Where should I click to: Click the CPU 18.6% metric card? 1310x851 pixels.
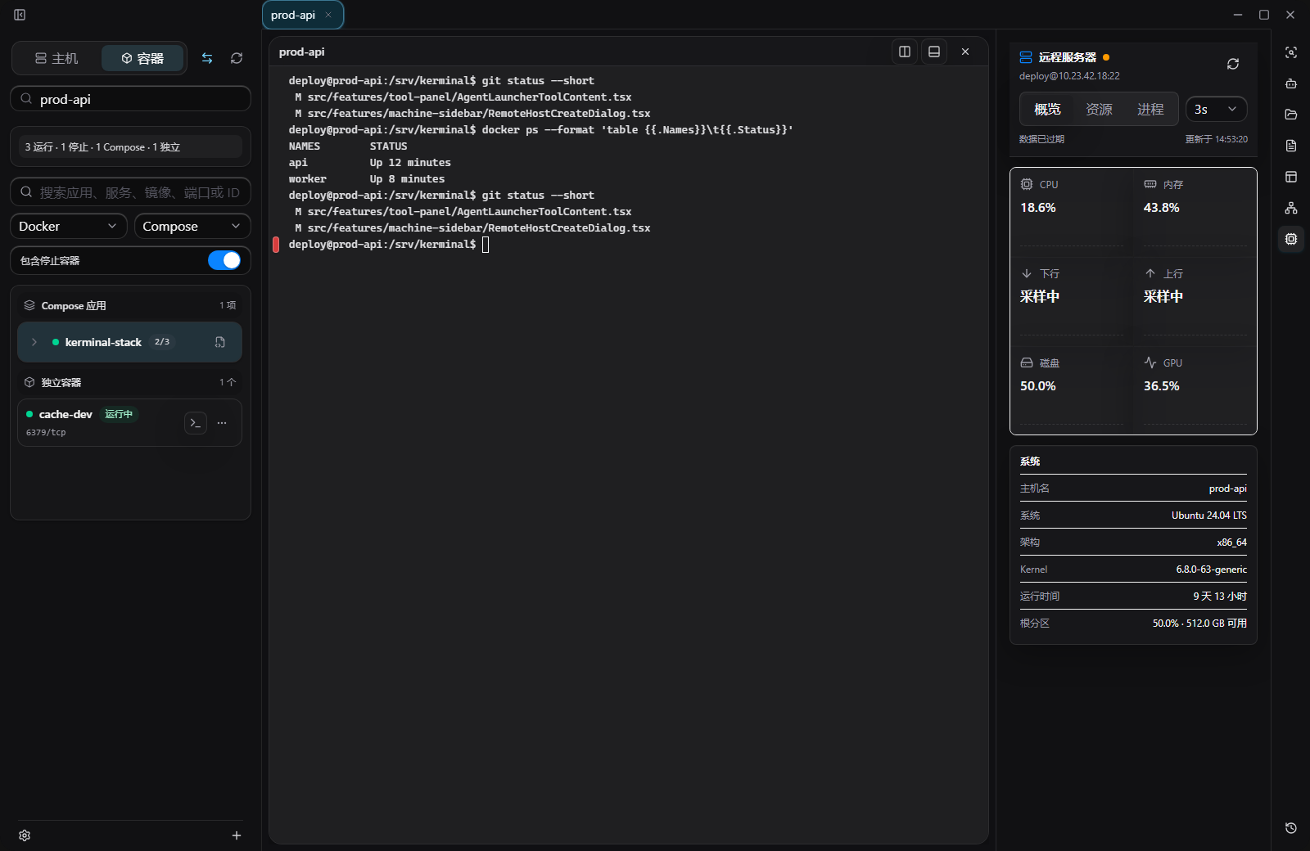click(x=1072, y=212)
